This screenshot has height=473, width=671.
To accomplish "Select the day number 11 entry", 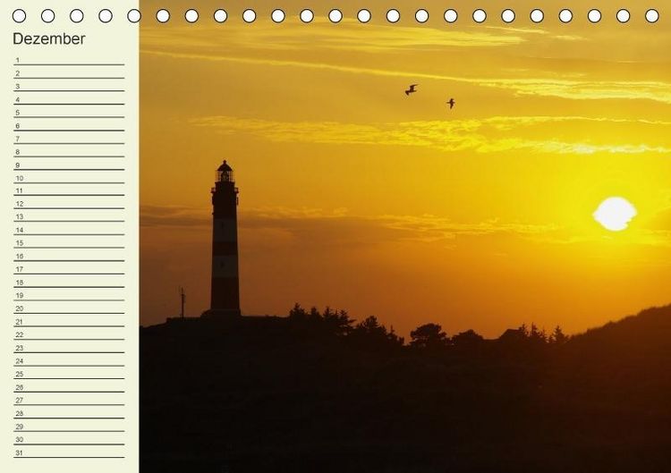I will 69,190.
